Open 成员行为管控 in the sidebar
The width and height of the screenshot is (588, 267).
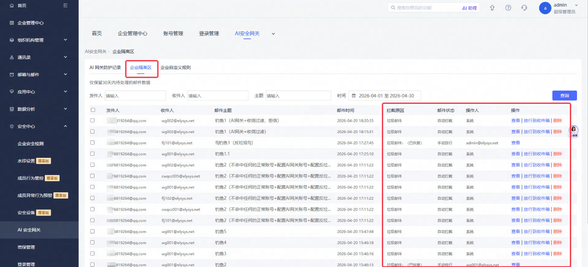tap(31, 178)
